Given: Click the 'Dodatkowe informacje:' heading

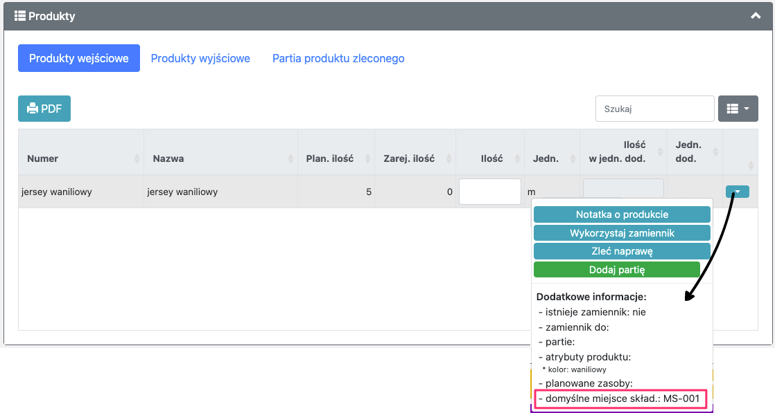Looking at the screenshot, I should pyautogui.click(x=591, y=297).
